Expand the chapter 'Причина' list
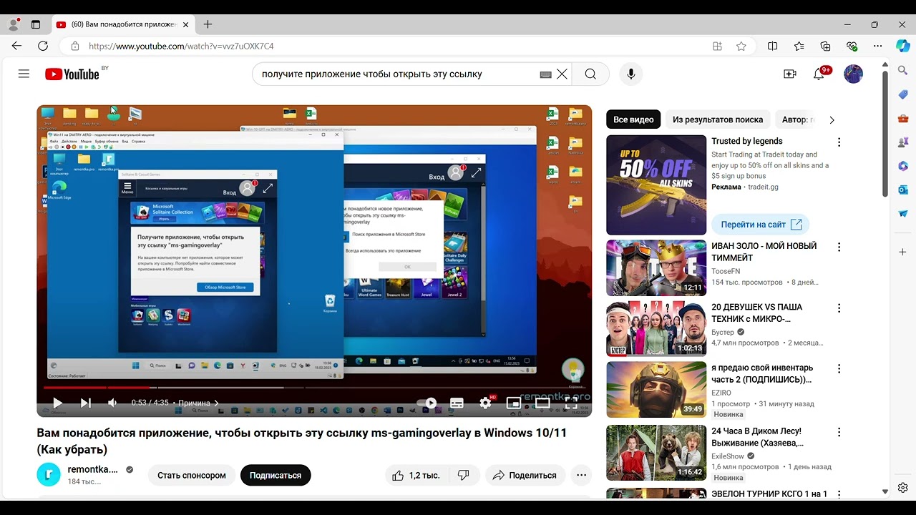 [x=198, y=403]
